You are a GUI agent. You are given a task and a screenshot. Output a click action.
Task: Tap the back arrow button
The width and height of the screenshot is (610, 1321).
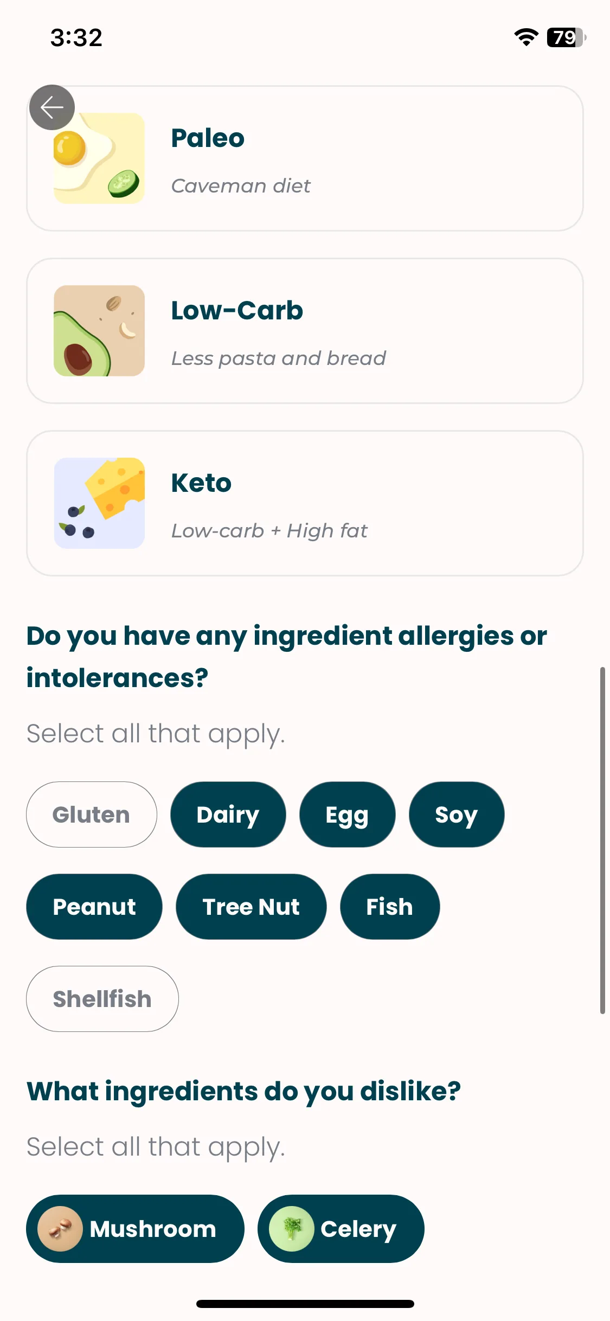coord(52,107)
